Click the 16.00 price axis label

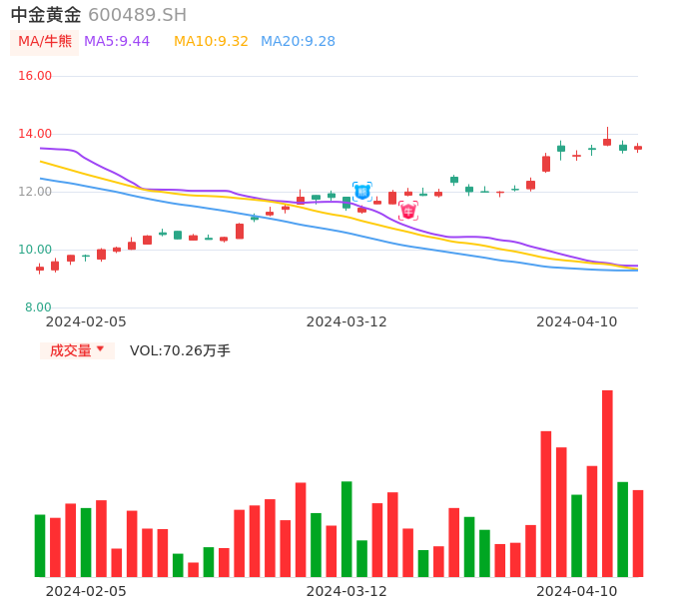click(x=35, y=76)
